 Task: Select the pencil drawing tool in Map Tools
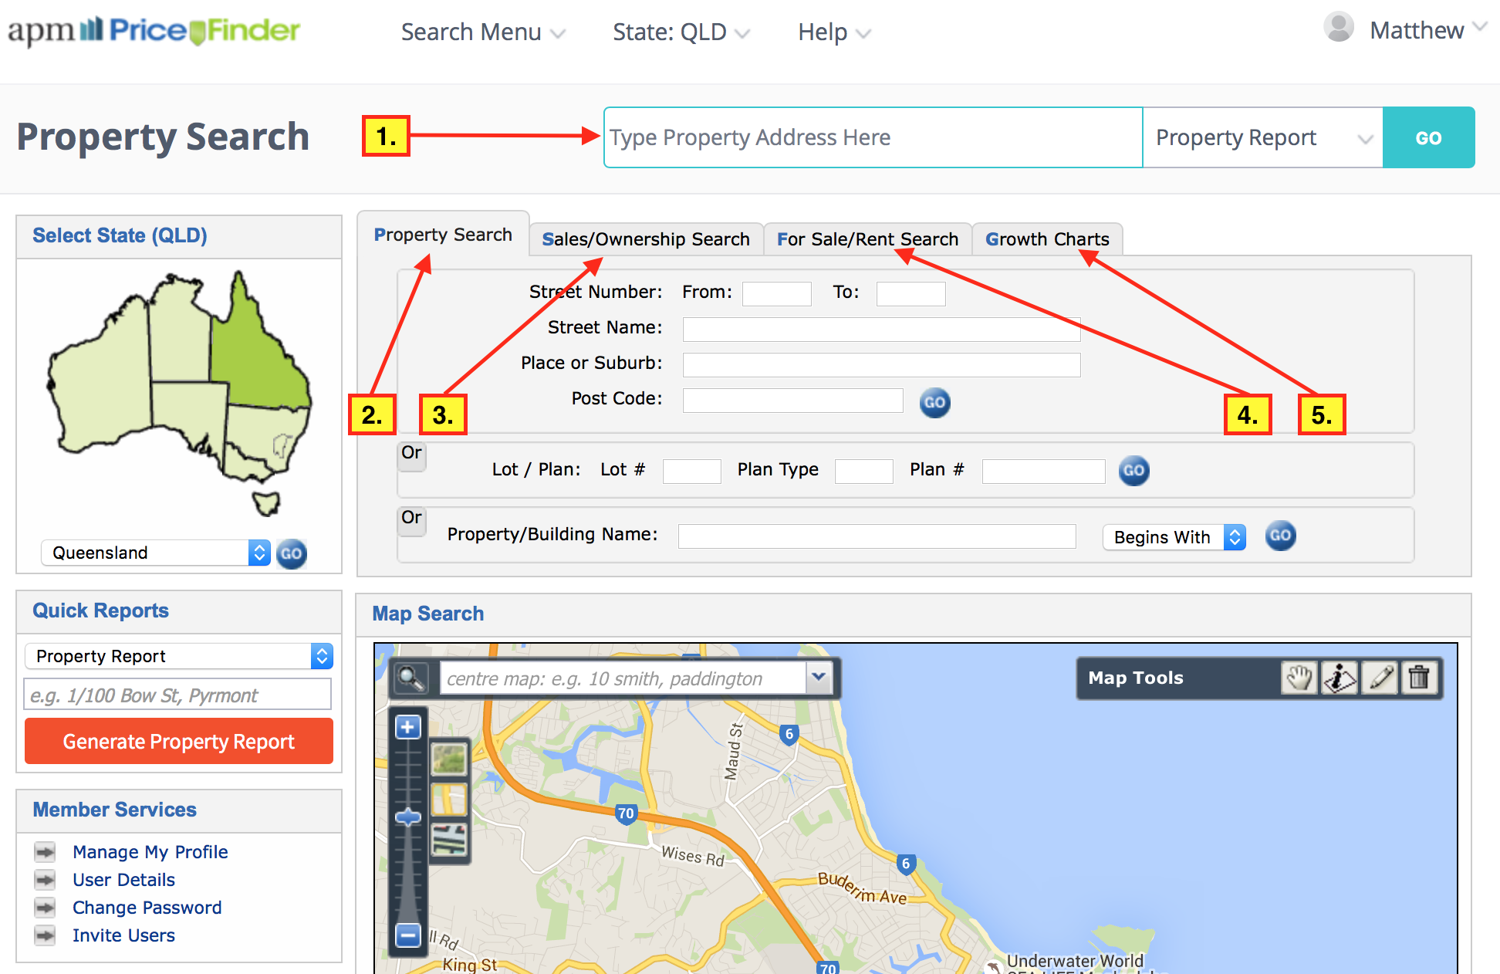pyautogui.click(x=1380, y=678)
